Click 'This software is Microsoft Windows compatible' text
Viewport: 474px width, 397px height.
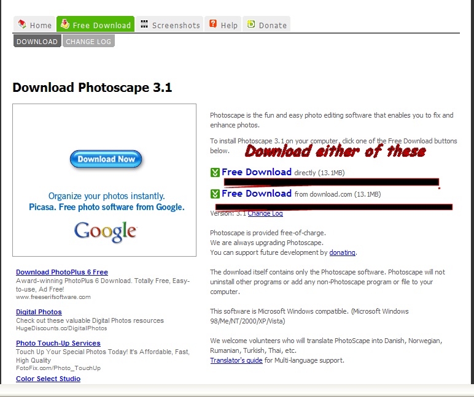309,316
